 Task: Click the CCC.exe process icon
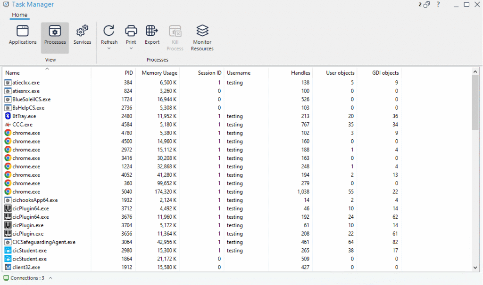pos(8,124)
